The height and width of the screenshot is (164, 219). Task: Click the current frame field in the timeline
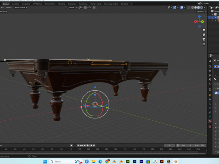169,145
